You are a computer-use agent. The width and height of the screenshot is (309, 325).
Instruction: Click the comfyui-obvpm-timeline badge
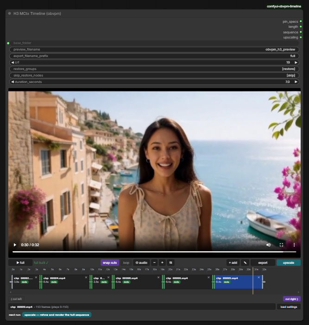coord(284,6)
